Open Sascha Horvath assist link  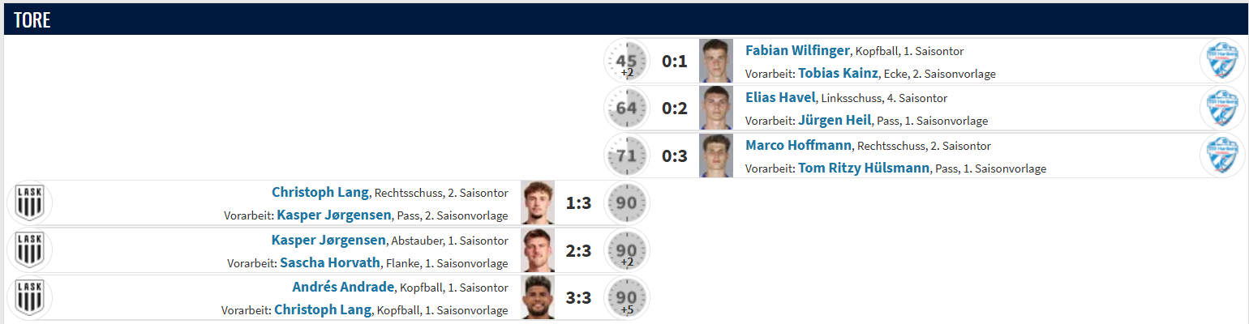point(329,262)
